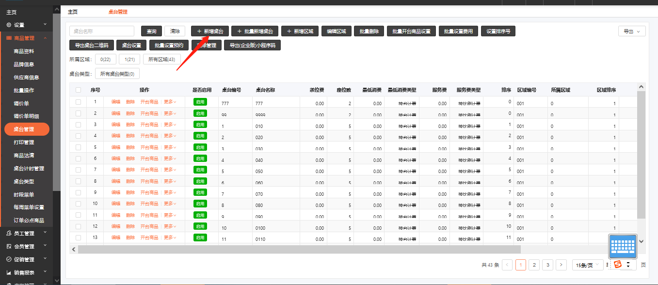Screen dimensions: 658x285
Task: Click the table's scroll-left arrow
Action: click(74, 249)
